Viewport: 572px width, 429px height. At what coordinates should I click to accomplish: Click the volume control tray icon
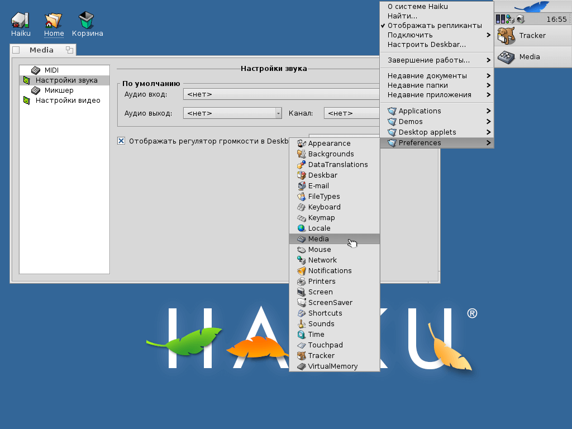(521, 19)
